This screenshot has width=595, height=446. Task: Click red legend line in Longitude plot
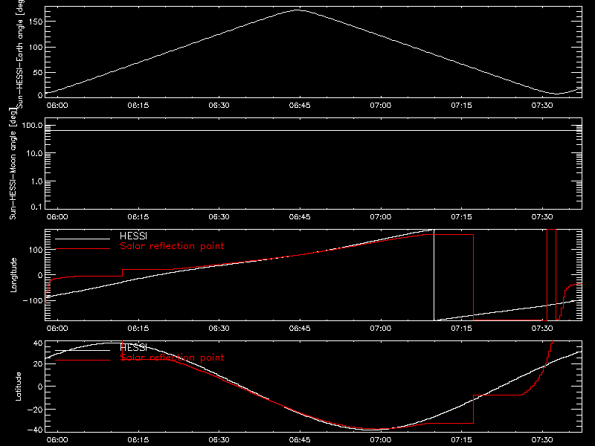(x=83, y=249)
